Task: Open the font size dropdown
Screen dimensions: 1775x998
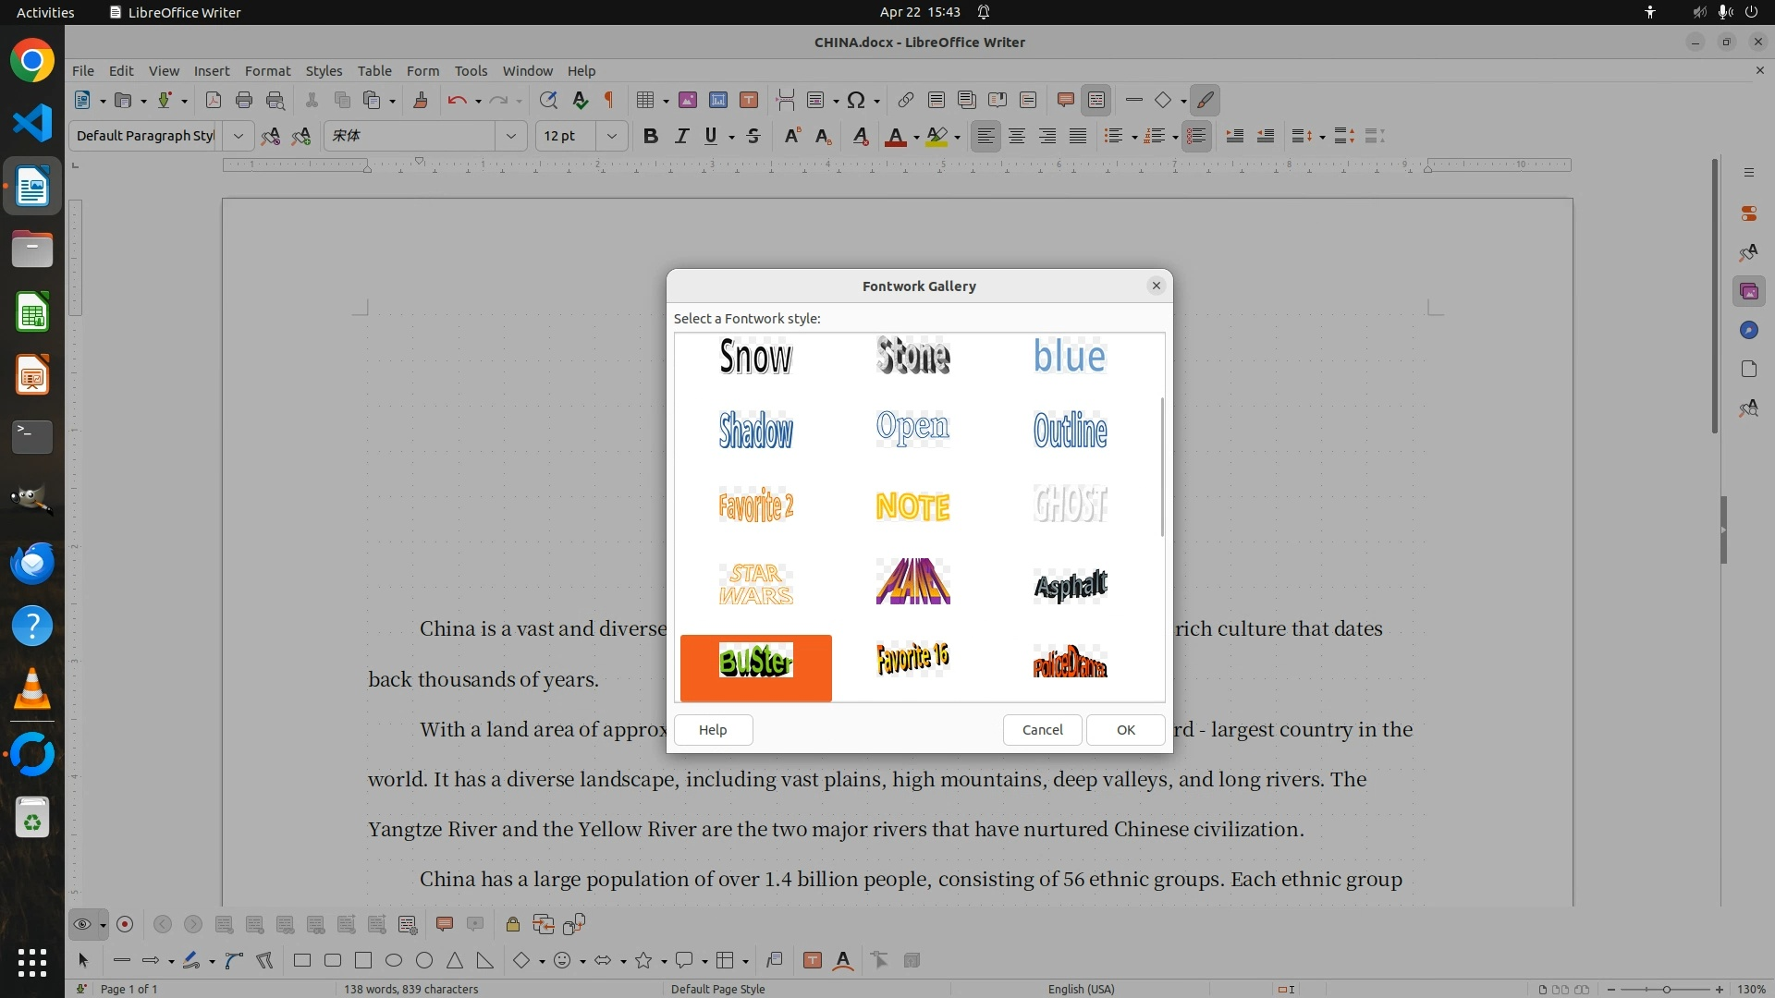Action: point(611,136)
